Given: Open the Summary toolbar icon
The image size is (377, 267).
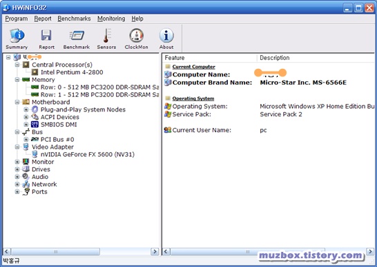Looking at the screenshot, I should pos(17,36).
